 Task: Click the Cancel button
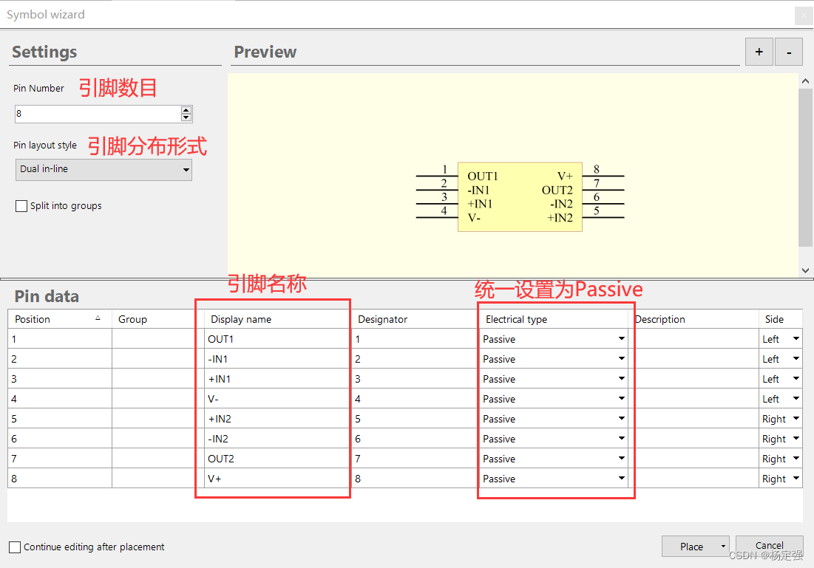pyautogui.click(x=769, y=546)
